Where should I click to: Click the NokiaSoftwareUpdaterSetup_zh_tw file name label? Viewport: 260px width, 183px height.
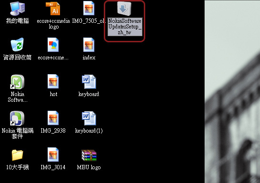(x=125, y=27)
